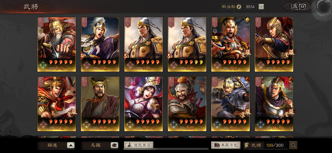Image resolution: width=332 pixels, height=153 pixels.
Task: Click the 返回 back button
Action: pos(298,7)
